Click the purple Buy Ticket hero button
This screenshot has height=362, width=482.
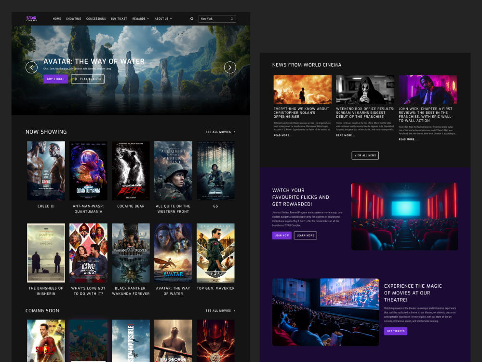pyautogui.click(x=55, y=79)
